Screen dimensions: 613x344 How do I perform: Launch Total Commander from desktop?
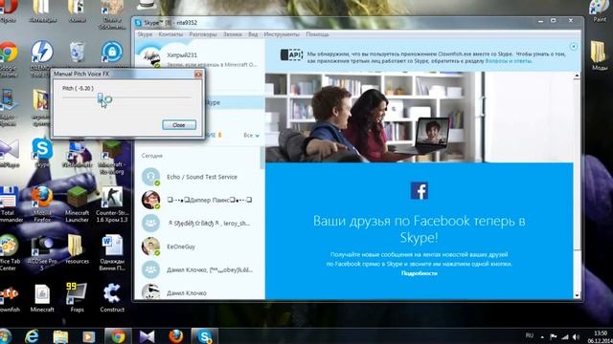pyautogui.click(x=9, y=203)
